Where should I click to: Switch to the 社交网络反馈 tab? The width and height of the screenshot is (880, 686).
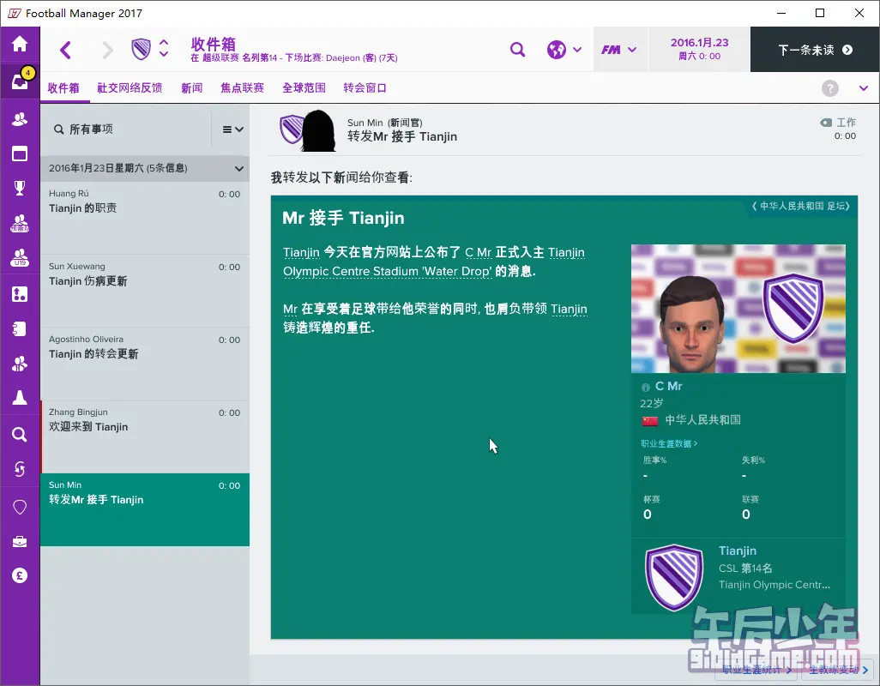pos(130,88)
